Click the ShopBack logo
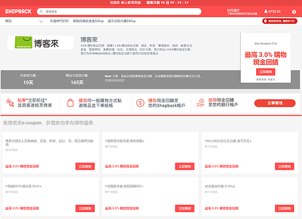This screenshot has width=302, height=219. [x=18, y=12]
